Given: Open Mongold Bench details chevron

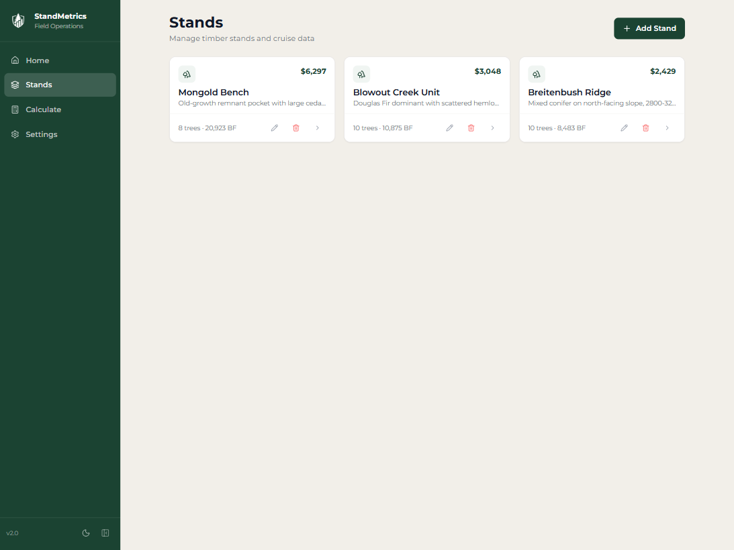Looking at the screenshot, I should point(318,128).
